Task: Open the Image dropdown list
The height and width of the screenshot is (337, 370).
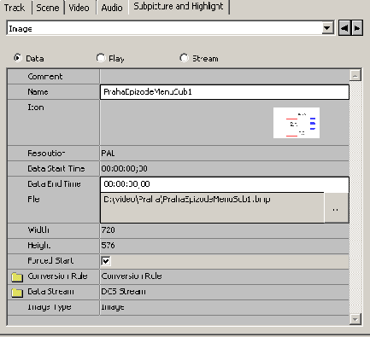Action: [328, 28]
